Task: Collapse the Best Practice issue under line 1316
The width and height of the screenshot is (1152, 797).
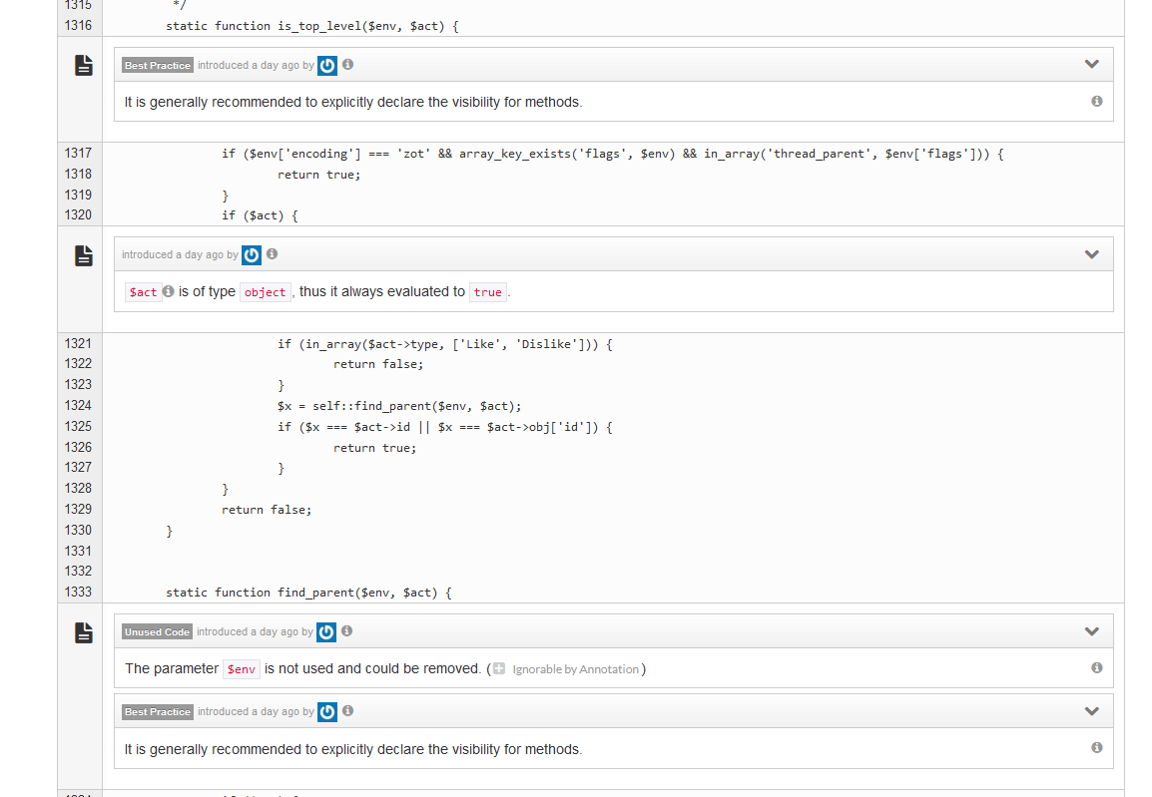Action: click(1091, 64)
